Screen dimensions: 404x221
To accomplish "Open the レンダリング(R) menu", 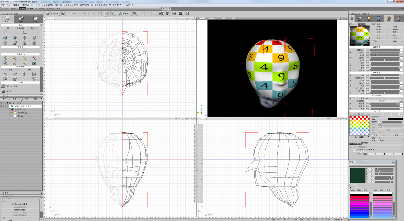I will click(71, 5).
